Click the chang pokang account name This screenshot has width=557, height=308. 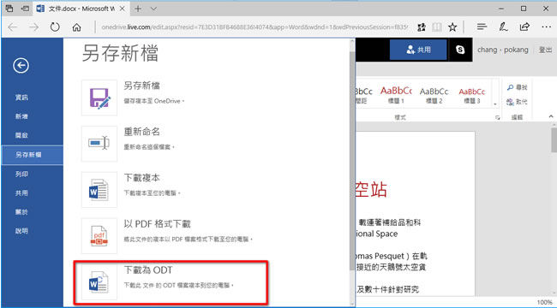pyautogui.click(x=503, y=50)
